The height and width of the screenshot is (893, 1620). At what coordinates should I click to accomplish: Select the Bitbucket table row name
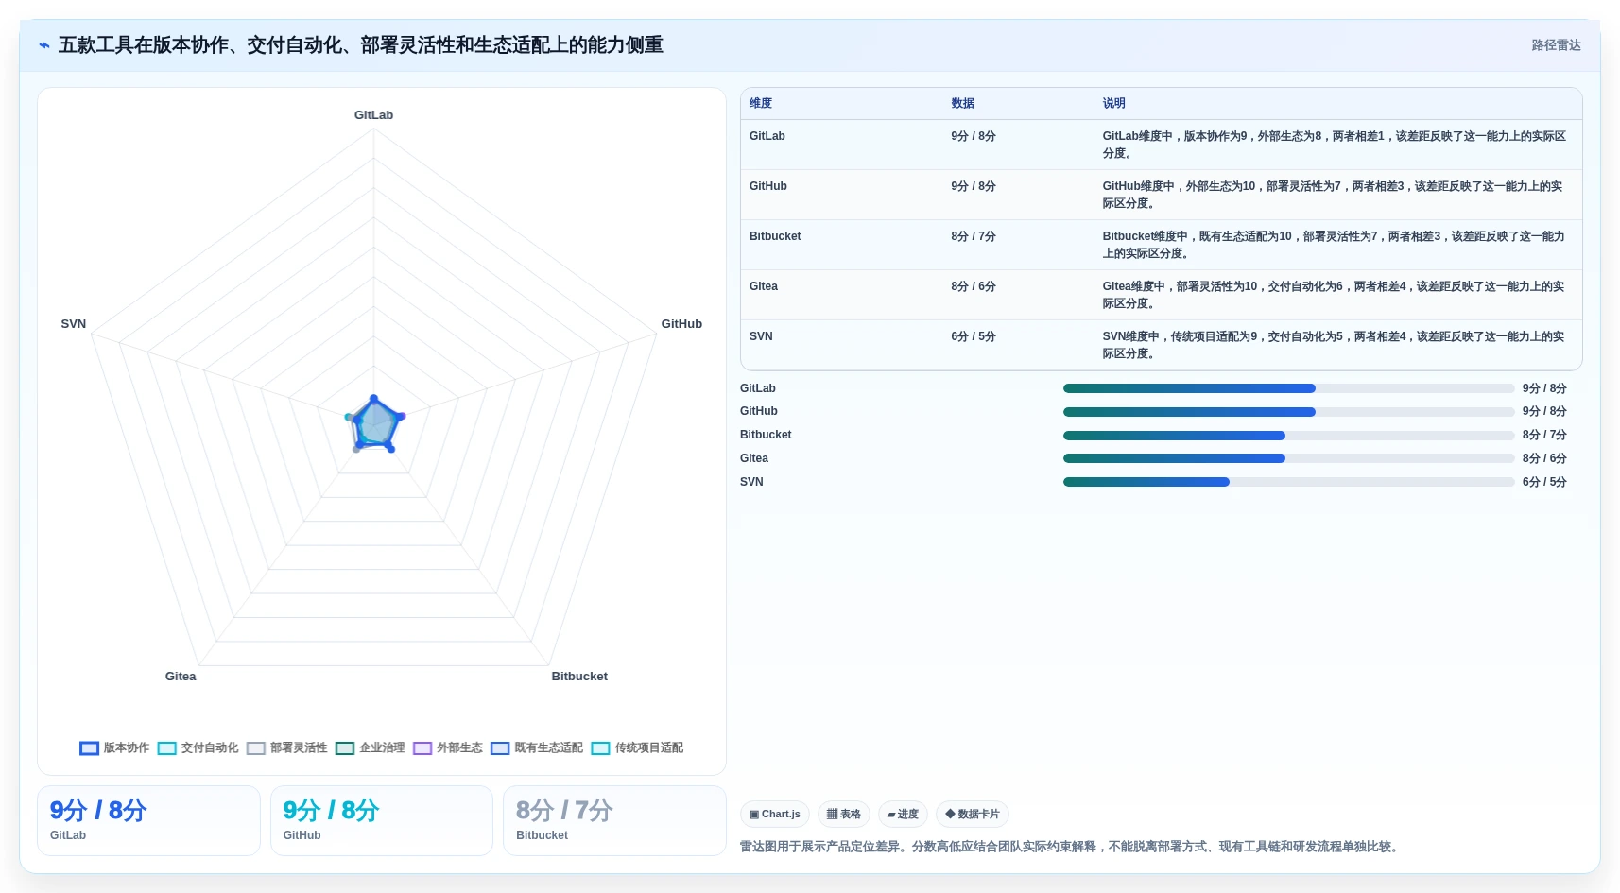click(x=775, y=236)
